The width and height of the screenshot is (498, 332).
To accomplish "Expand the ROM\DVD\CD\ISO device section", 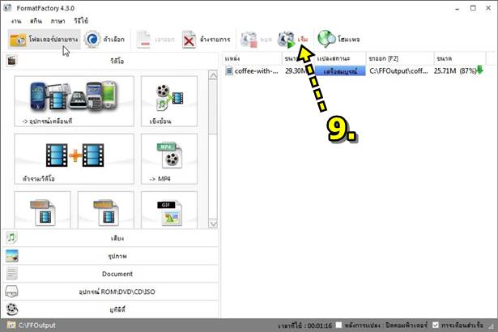I will click(110, 292).
